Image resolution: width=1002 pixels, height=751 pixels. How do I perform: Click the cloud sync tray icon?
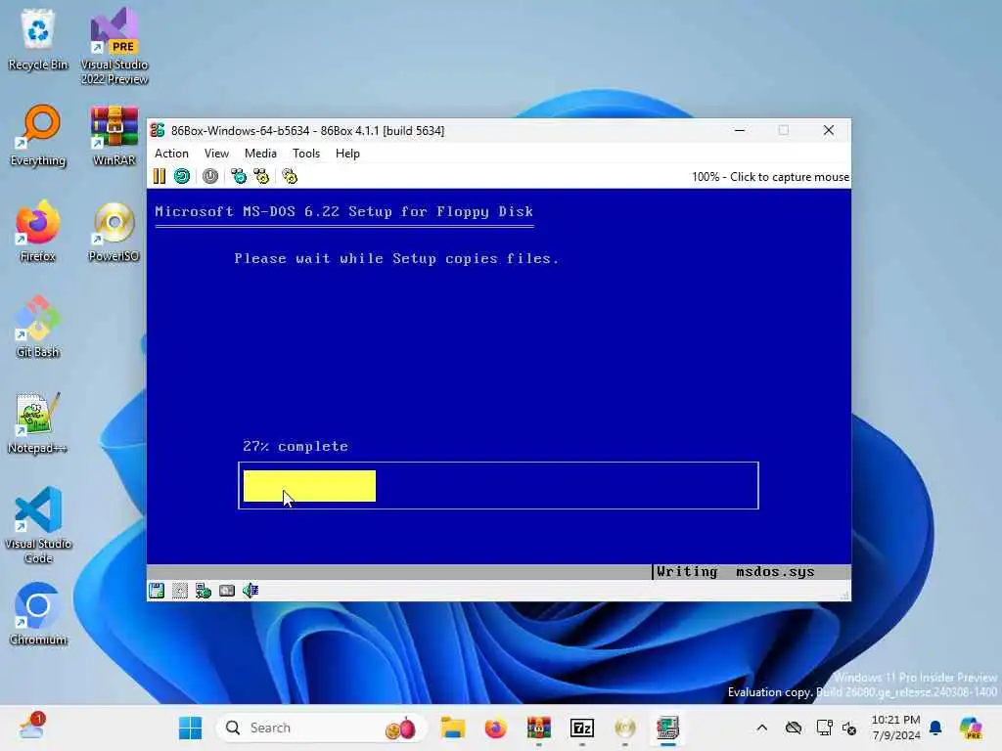point(793,728)
